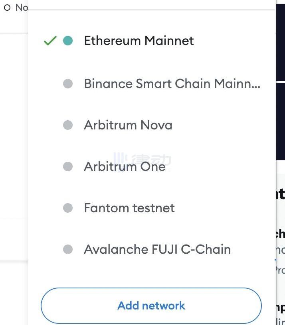Switch to Binance Smart Chain Mainnet
285x325 pixels.
tap(172, 84)
